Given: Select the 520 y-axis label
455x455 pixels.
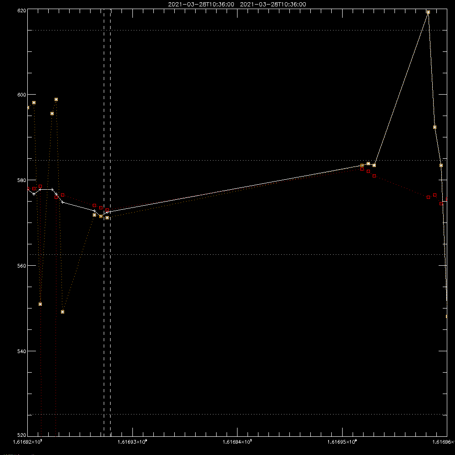Looking at the screenshot, I should tap(22, 435).
